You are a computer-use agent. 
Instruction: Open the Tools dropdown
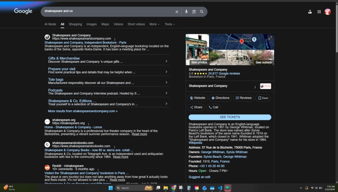tap(170, 24)
